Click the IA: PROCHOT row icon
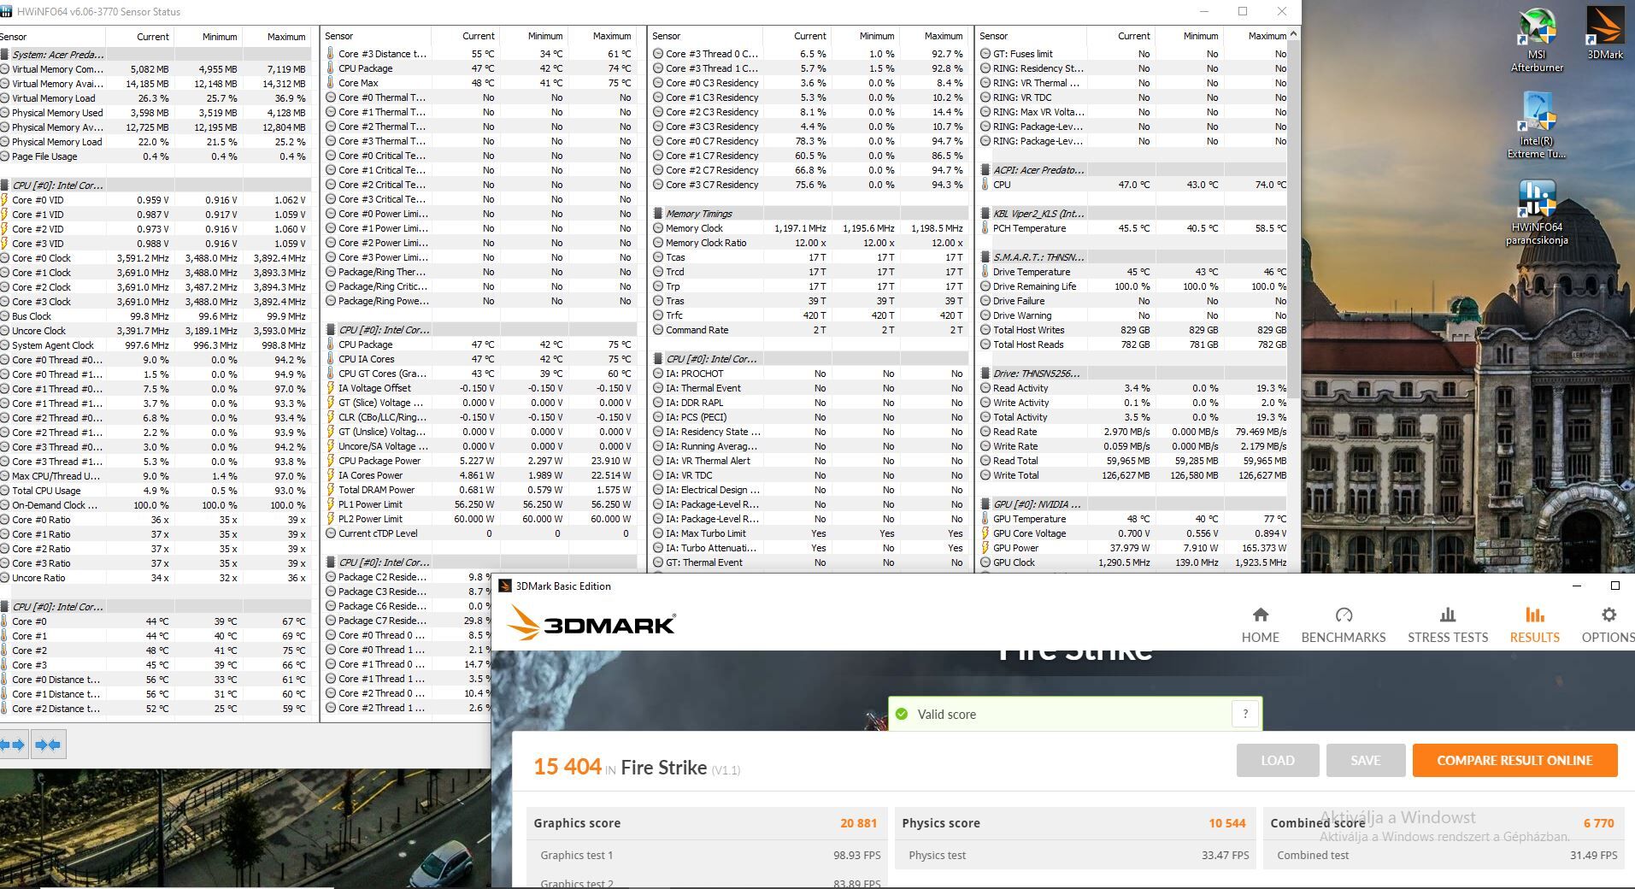The width and height of the screenshot is (1635, 889). coord(658,374)
